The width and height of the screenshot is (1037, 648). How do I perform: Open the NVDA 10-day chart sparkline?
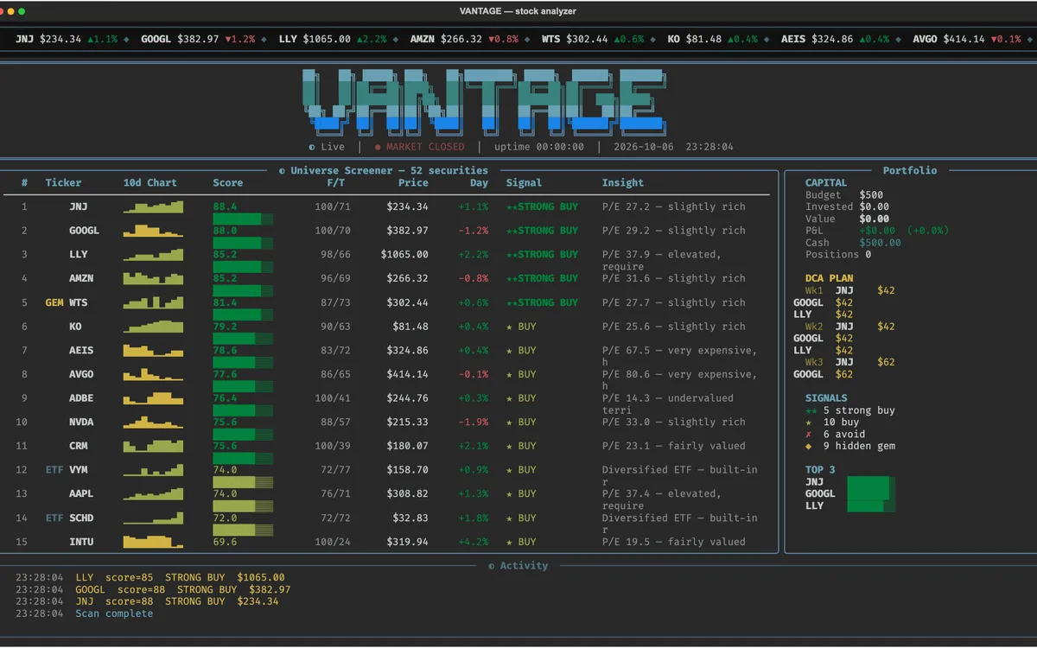[153, 422]
